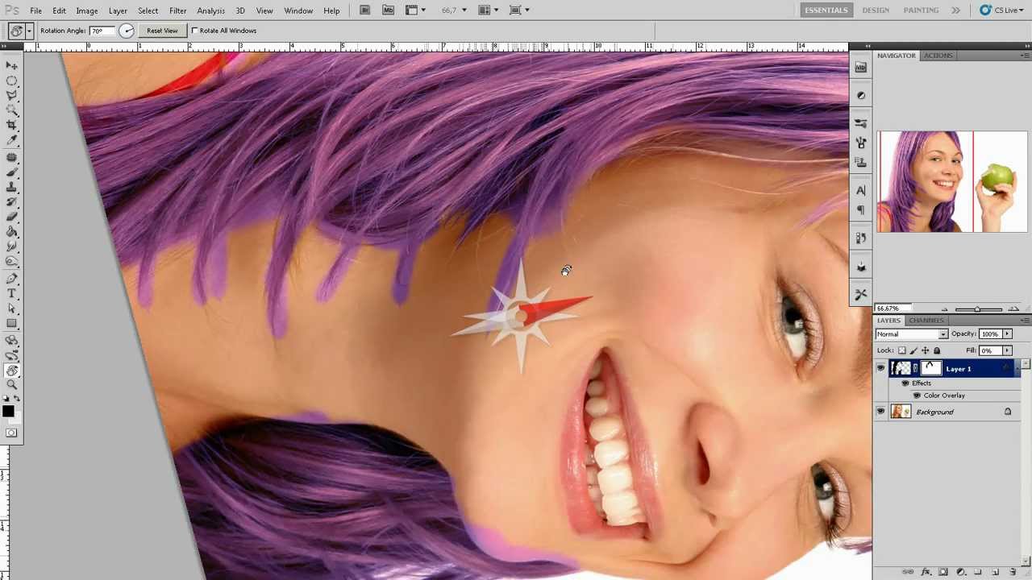Screen dimensions: 1032x580
Task: Open the Fill slider arrow
Action: 1007,350
